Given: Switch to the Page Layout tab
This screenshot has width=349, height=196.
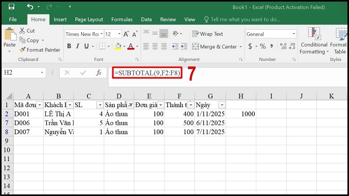Looking at the screenshot, I should click(89, 20).
